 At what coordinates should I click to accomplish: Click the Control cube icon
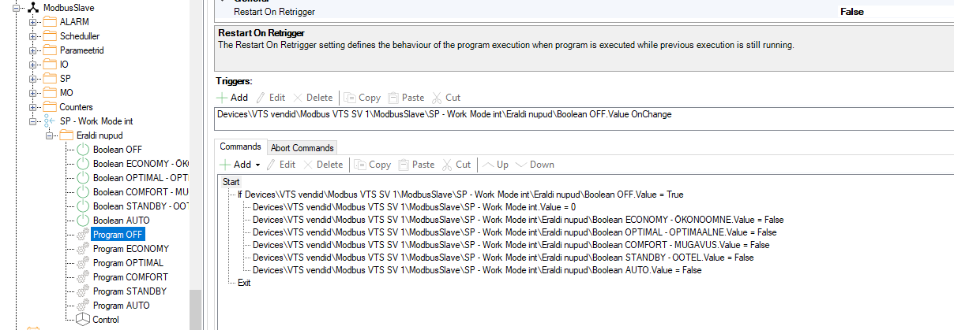point(83,320)
